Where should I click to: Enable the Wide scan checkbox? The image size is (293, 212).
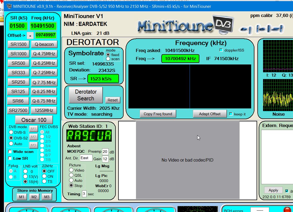(10, 152)
